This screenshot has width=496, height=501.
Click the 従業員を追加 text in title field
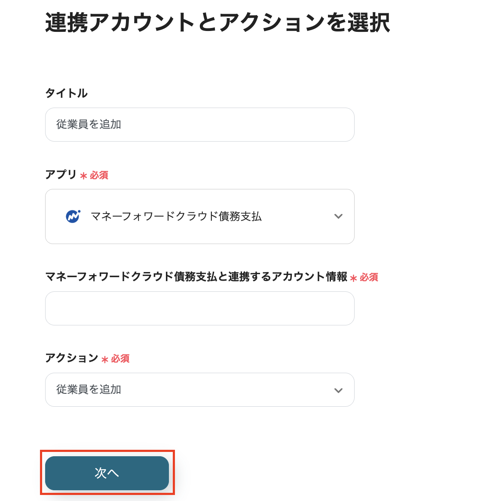point(89,124)
